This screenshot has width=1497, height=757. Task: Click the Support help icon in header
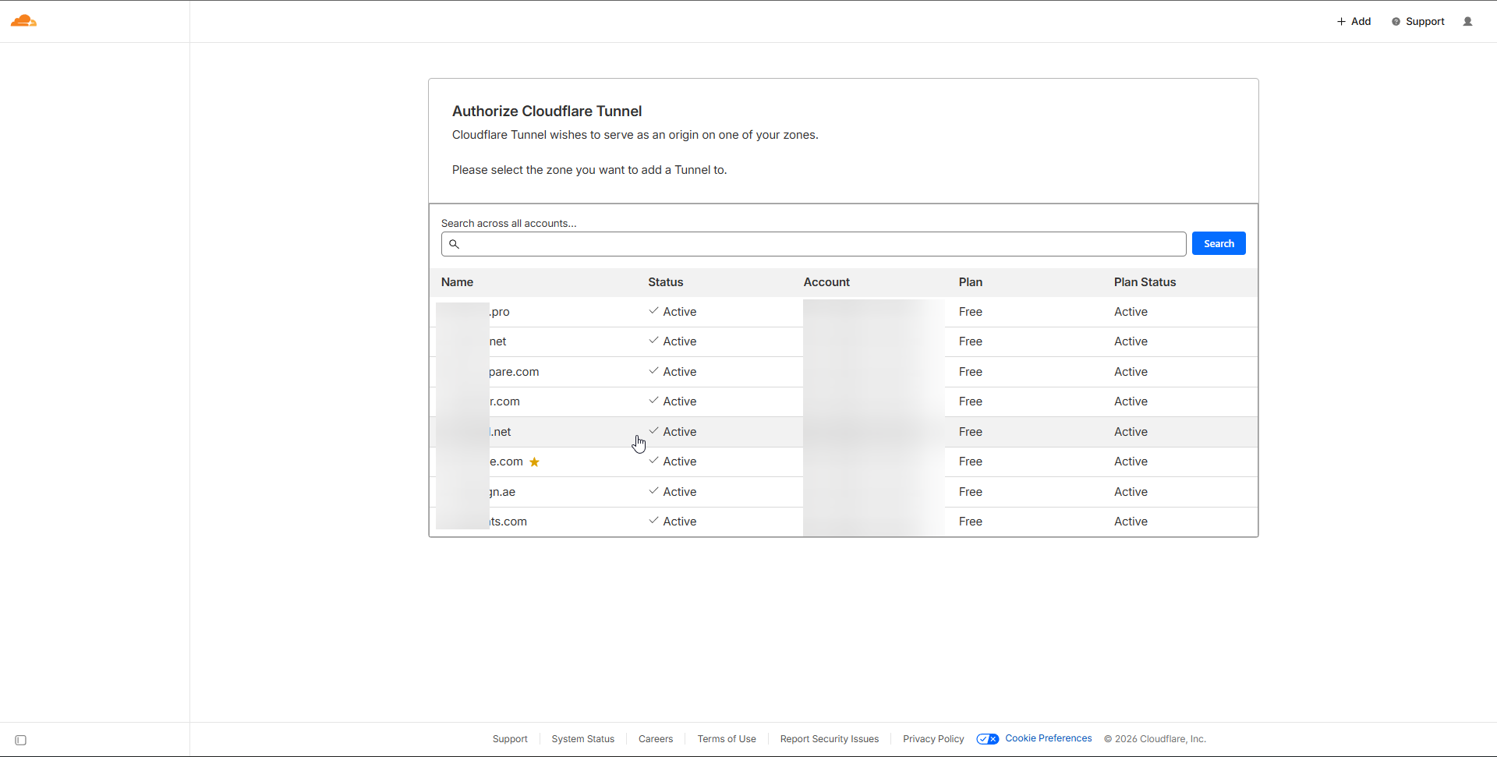1396,21
